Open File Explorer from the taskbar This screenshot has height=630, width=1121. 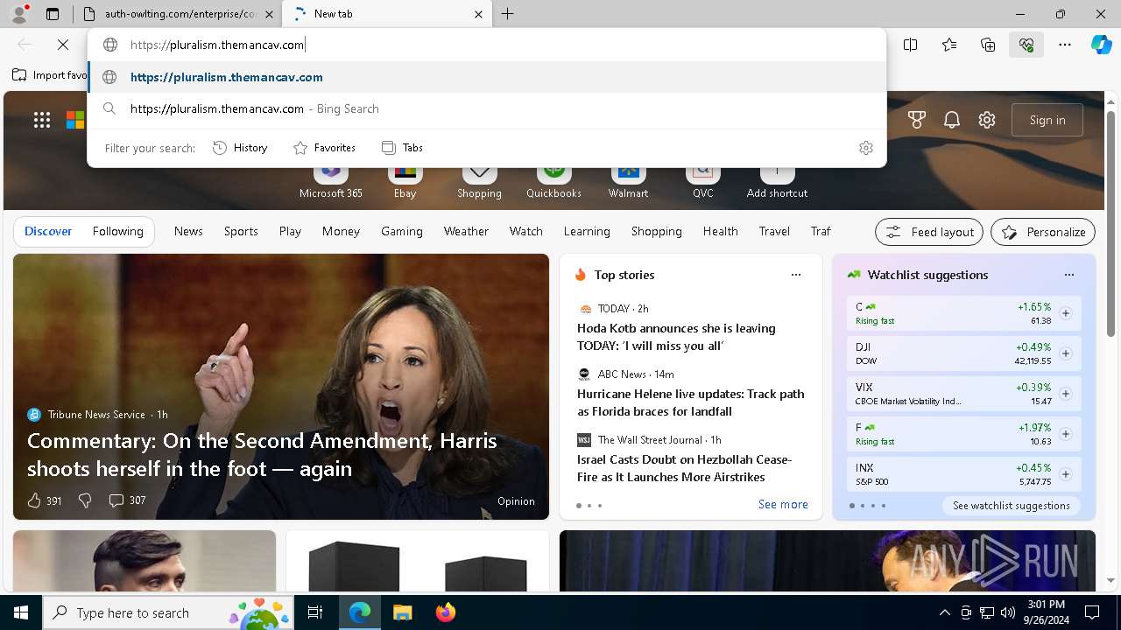pos(403,612)
